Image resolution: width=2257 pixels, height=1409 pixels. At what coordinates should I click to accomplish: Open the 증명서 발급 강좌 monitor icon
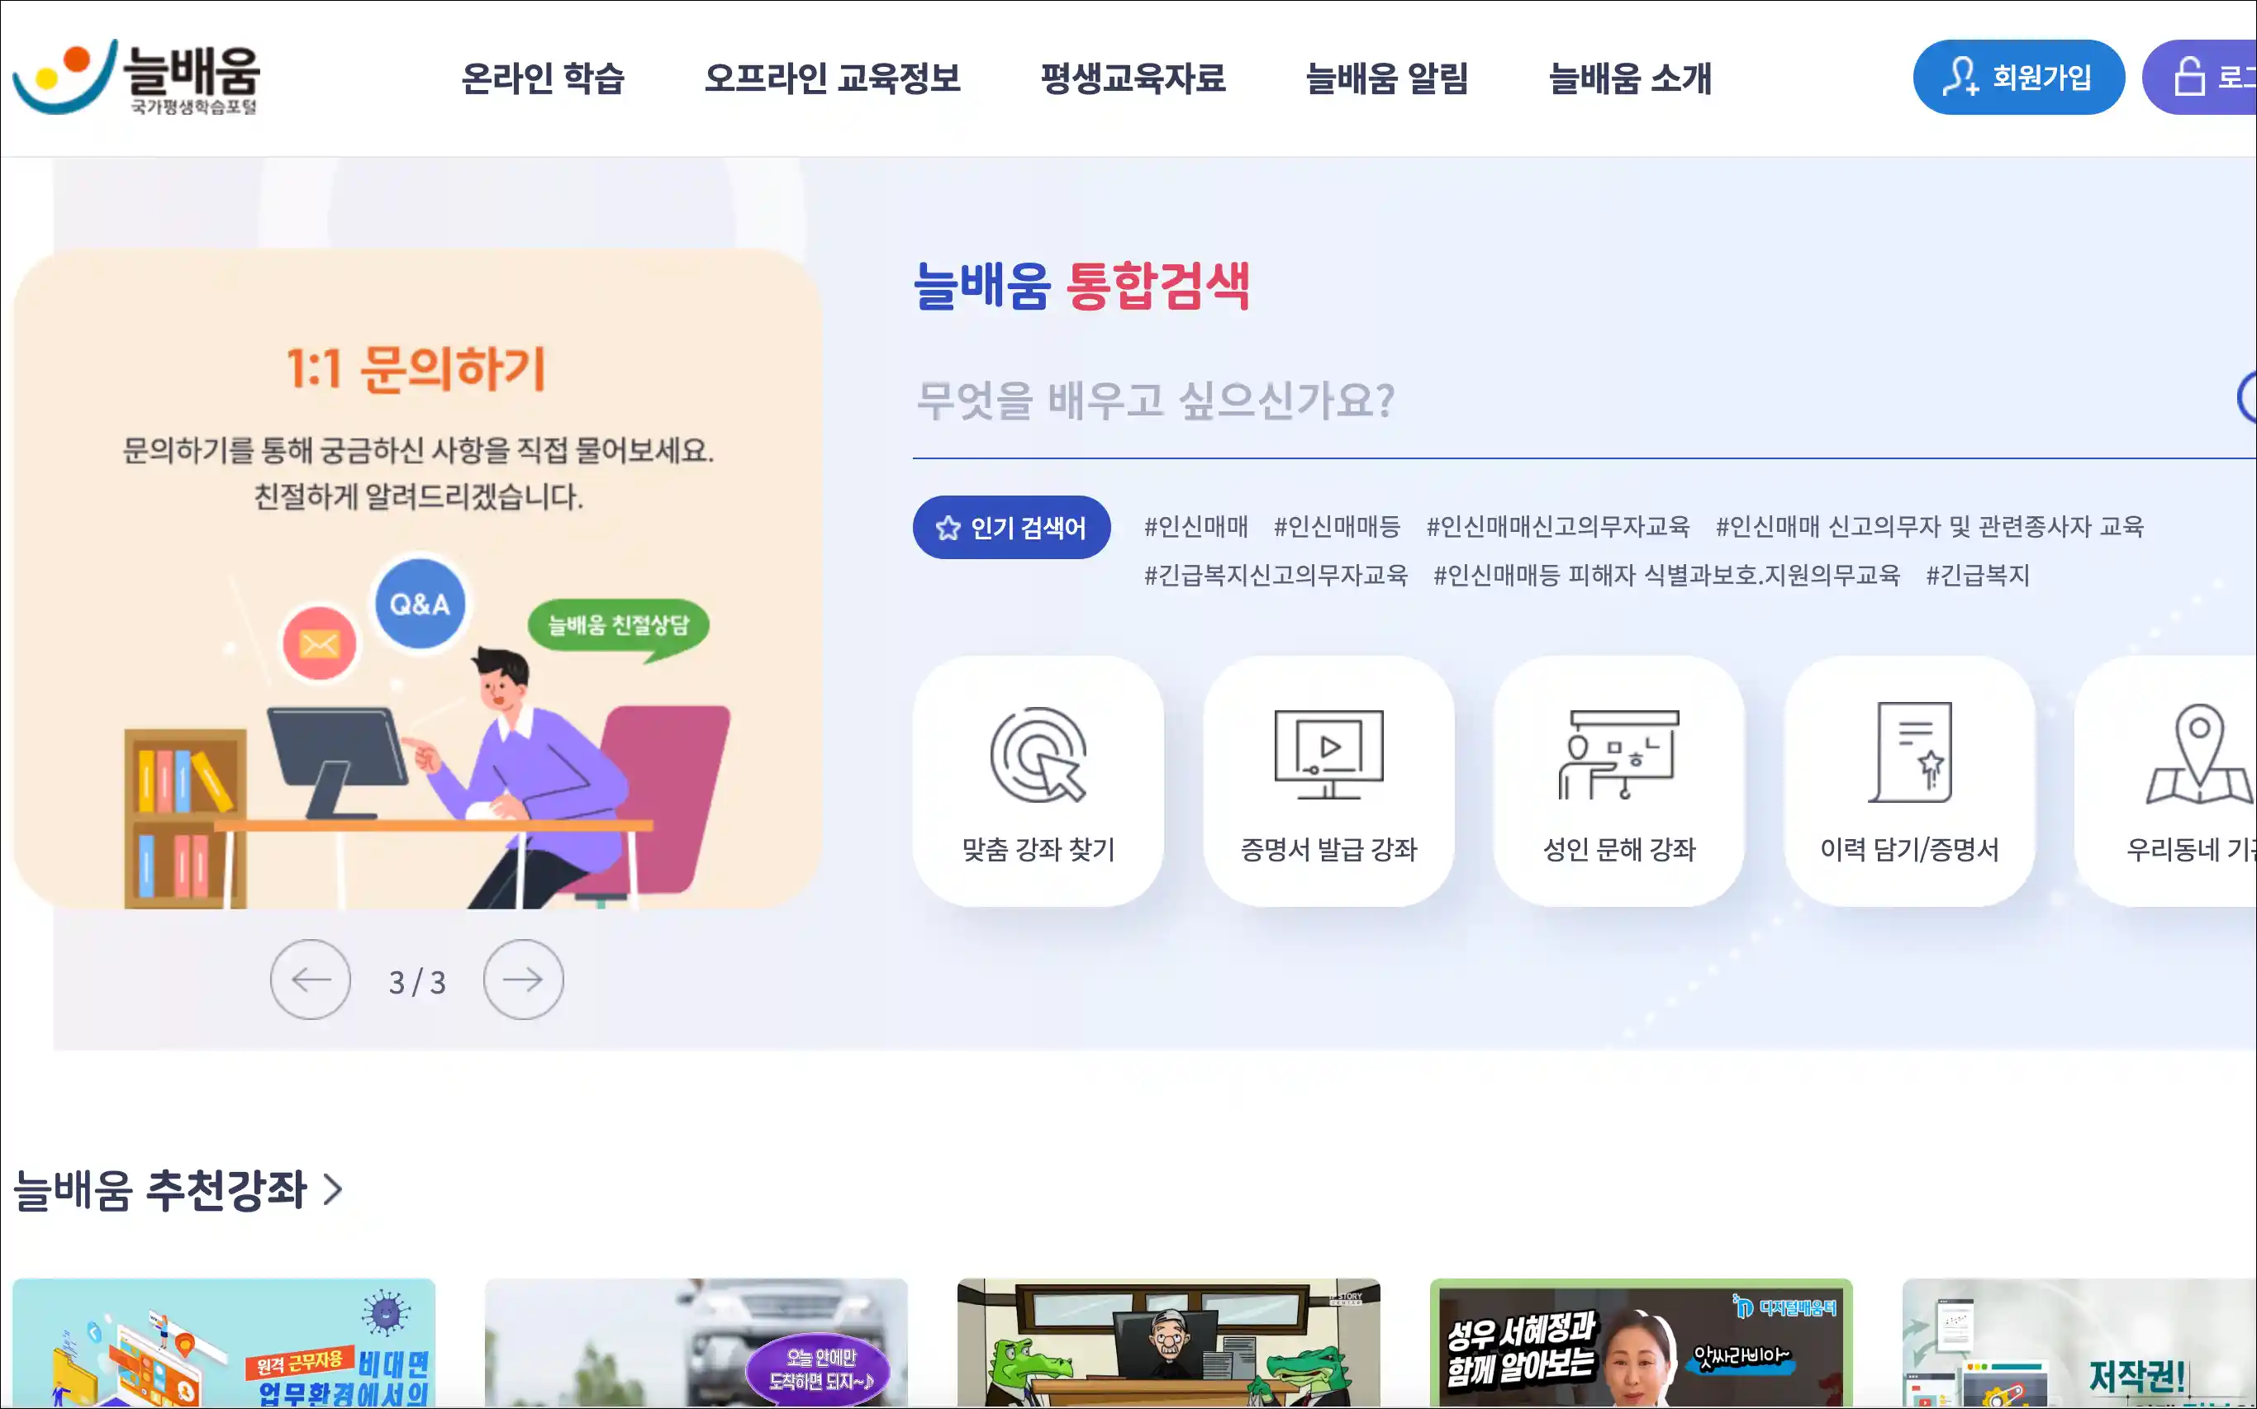1329,755
